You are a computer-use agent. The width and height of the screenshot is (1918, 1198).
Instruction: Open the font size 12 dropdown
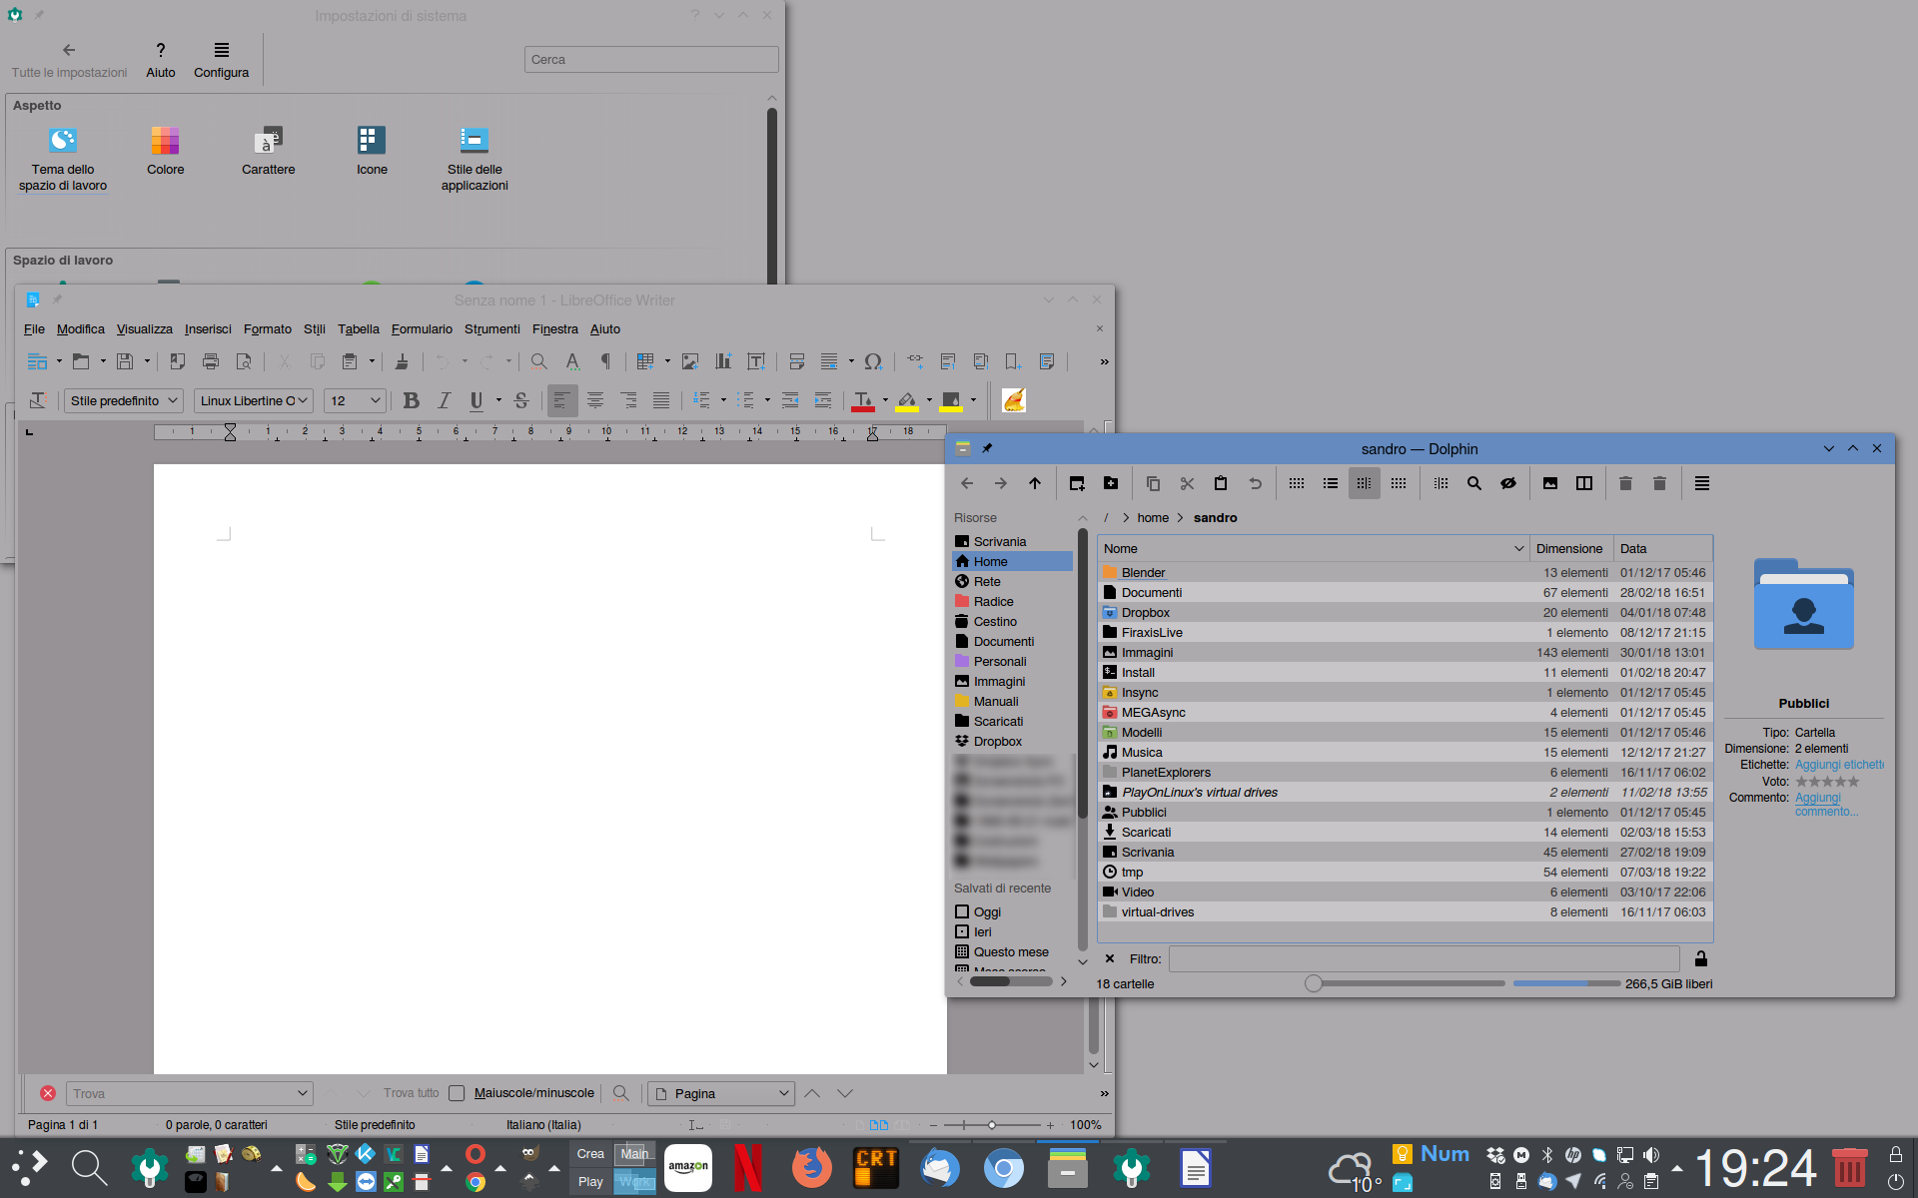[355, 400]
